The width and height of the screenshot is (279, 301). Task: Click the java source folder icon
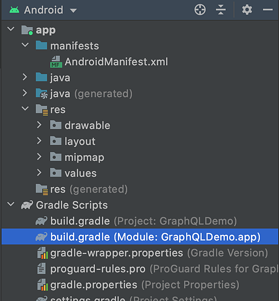[41, 77]
